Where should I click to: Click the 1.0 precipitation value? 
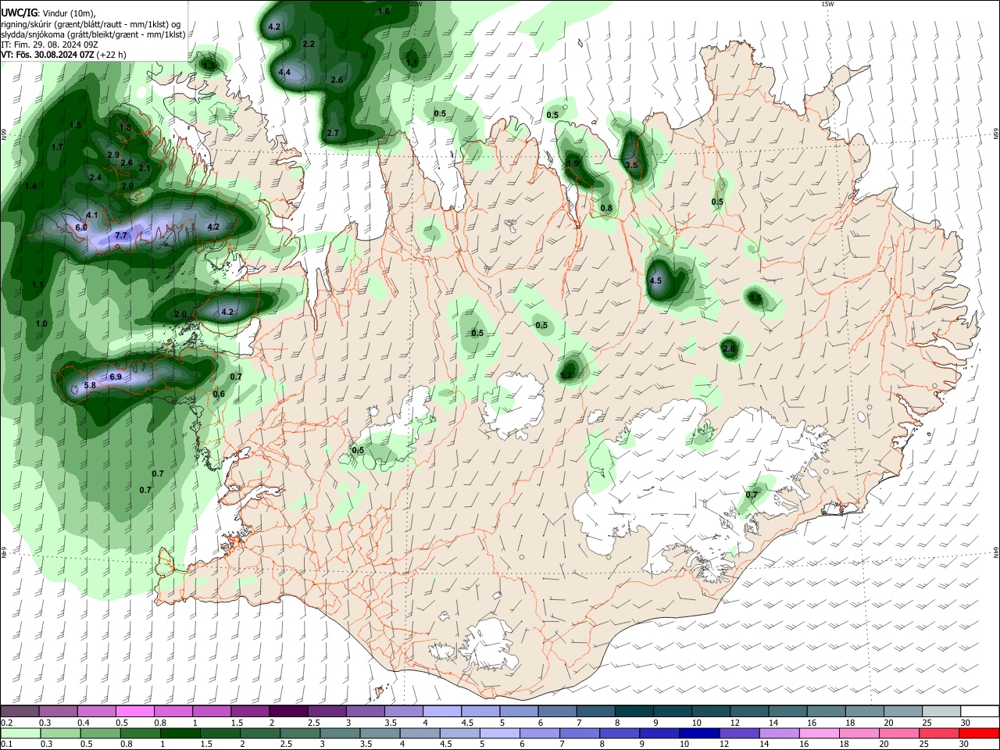tap(41, 323)
